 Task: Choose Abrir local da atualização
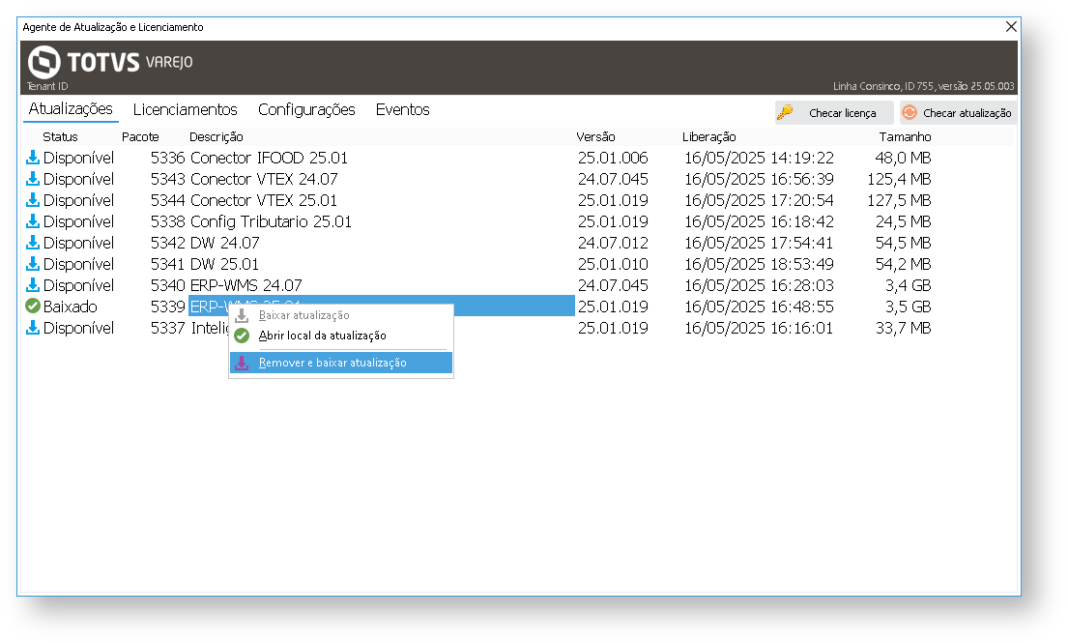click(340, 336)
